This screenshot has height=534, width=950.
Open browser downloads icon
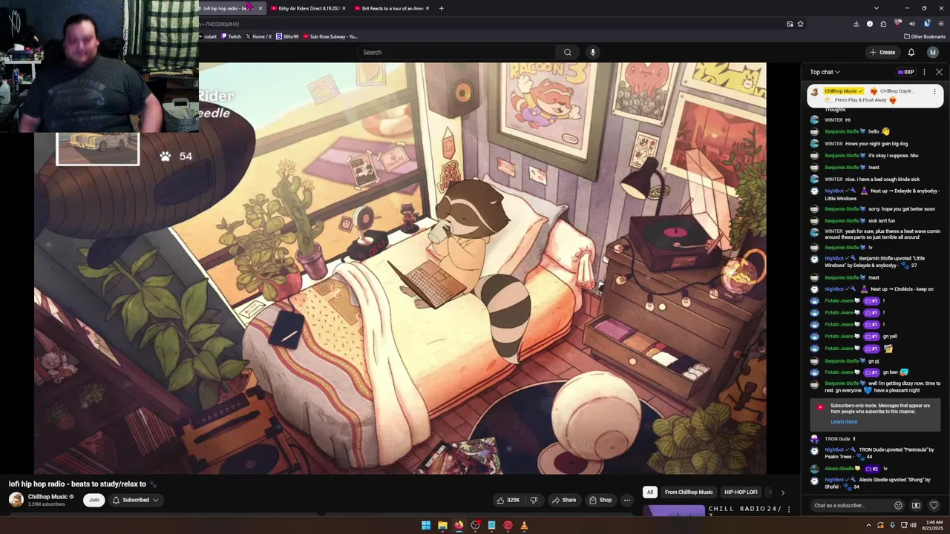[x=856, y=24]
